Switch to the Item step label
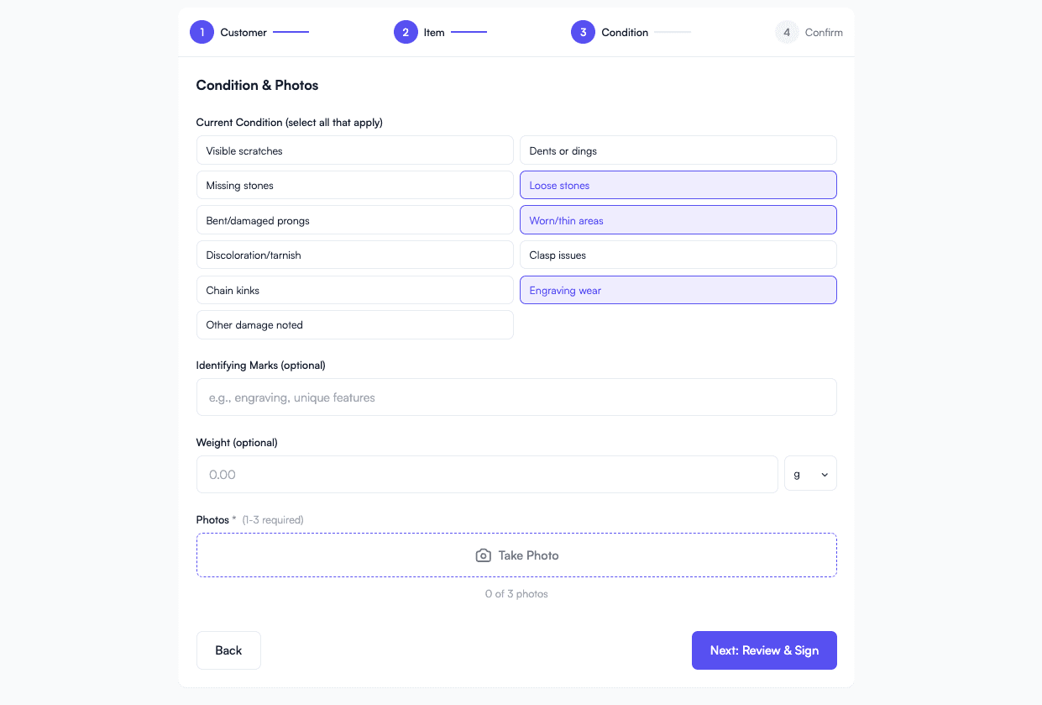Image resolution: width=1042 pixels, height=705 pixels. pyautogui.click(x=434, y=33)
